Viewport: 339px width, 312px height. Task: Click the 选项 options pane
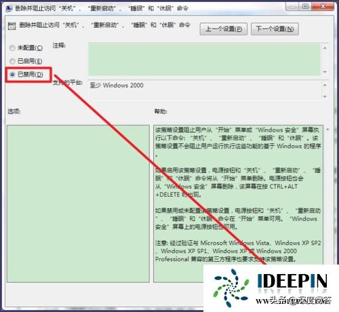click(78, 203)
